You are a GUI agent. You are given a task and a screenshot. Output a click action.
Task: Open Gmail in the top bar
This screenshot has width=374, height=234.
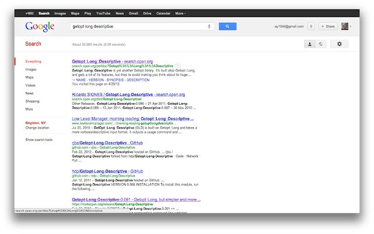tap(133, 13)
